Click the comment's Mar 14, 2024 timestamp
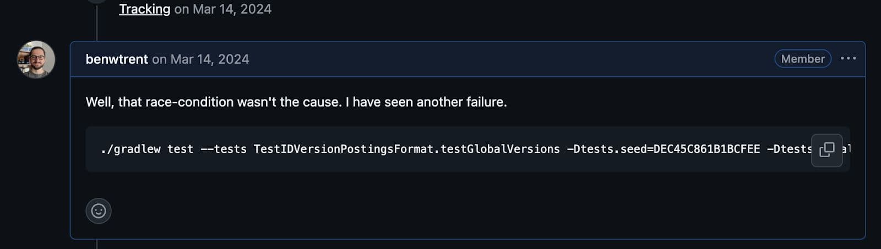This screenshot has height=249, width=881. coord(209,59)
